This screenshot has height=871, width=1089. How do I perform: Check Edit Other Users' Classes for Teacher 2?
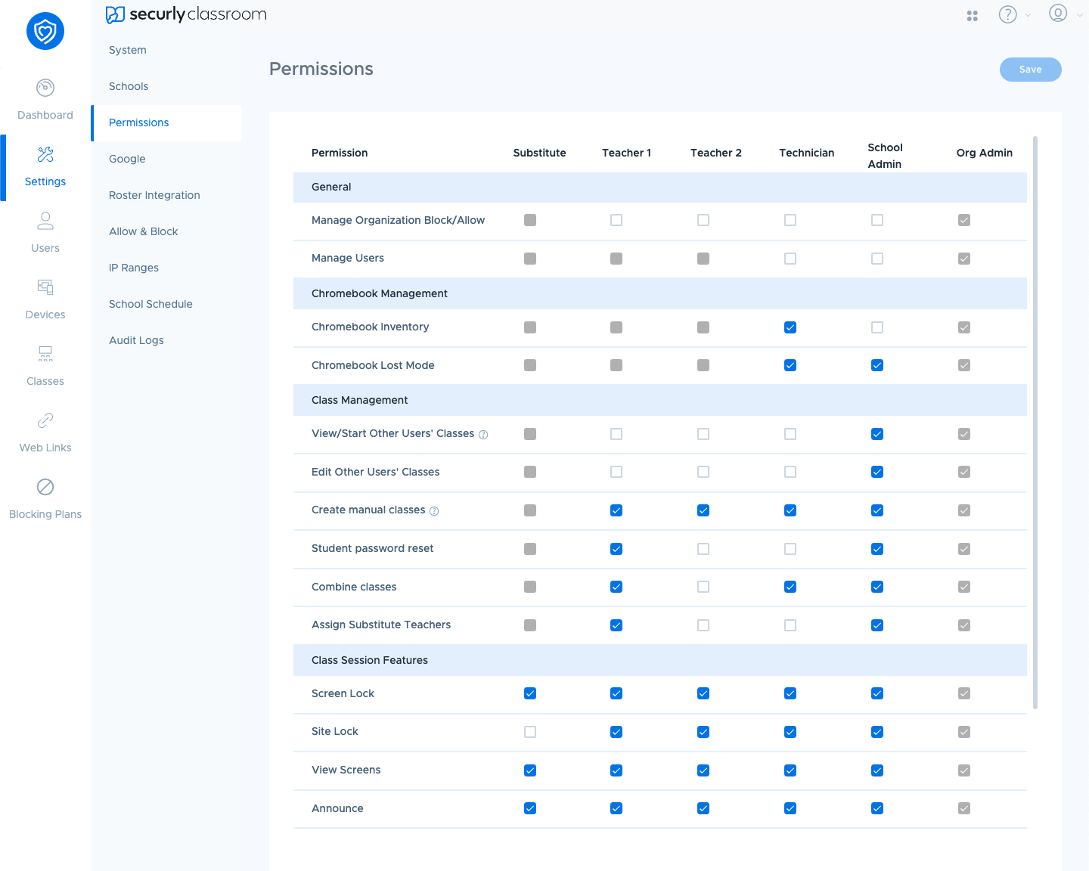(x=703, y=472)
